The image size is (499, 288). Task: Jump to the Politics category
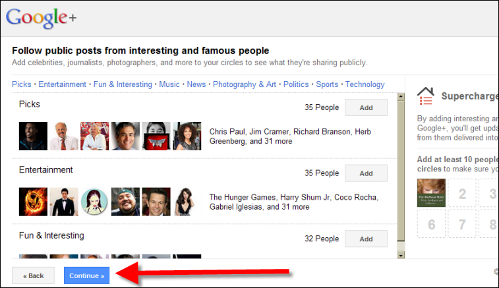coord(296,84)
